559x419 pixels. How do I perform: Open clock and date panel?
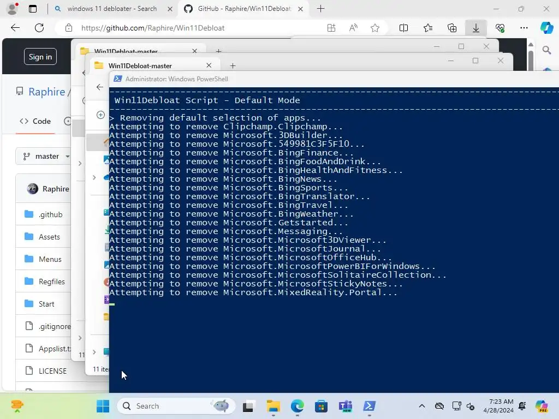click(498, 406)
